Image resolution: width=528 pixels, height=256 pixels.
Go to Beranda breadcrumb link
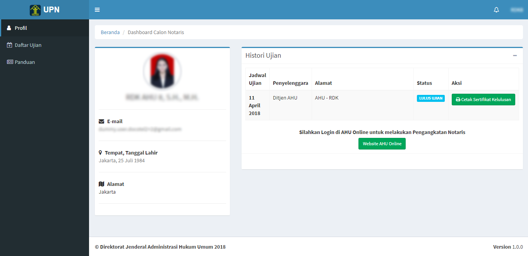[110, 32]
